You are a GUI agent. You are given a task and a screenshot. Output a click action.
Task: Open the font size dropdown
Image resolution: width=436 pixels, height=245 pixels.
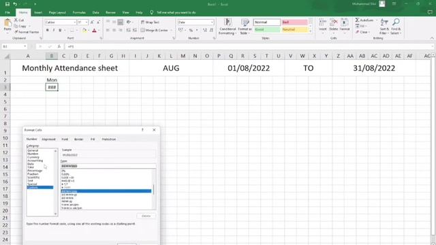pos(87,22)
